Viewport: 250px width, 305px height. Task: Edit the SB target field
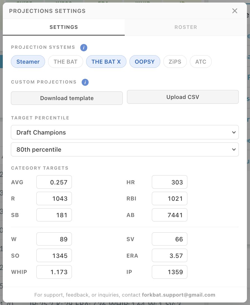point(54,215)
